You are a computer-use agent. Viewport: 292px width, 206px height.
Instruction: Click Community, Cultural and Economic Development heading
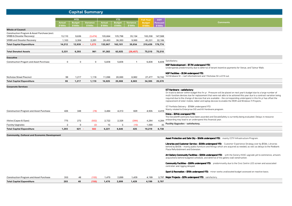tap(34, 135)
